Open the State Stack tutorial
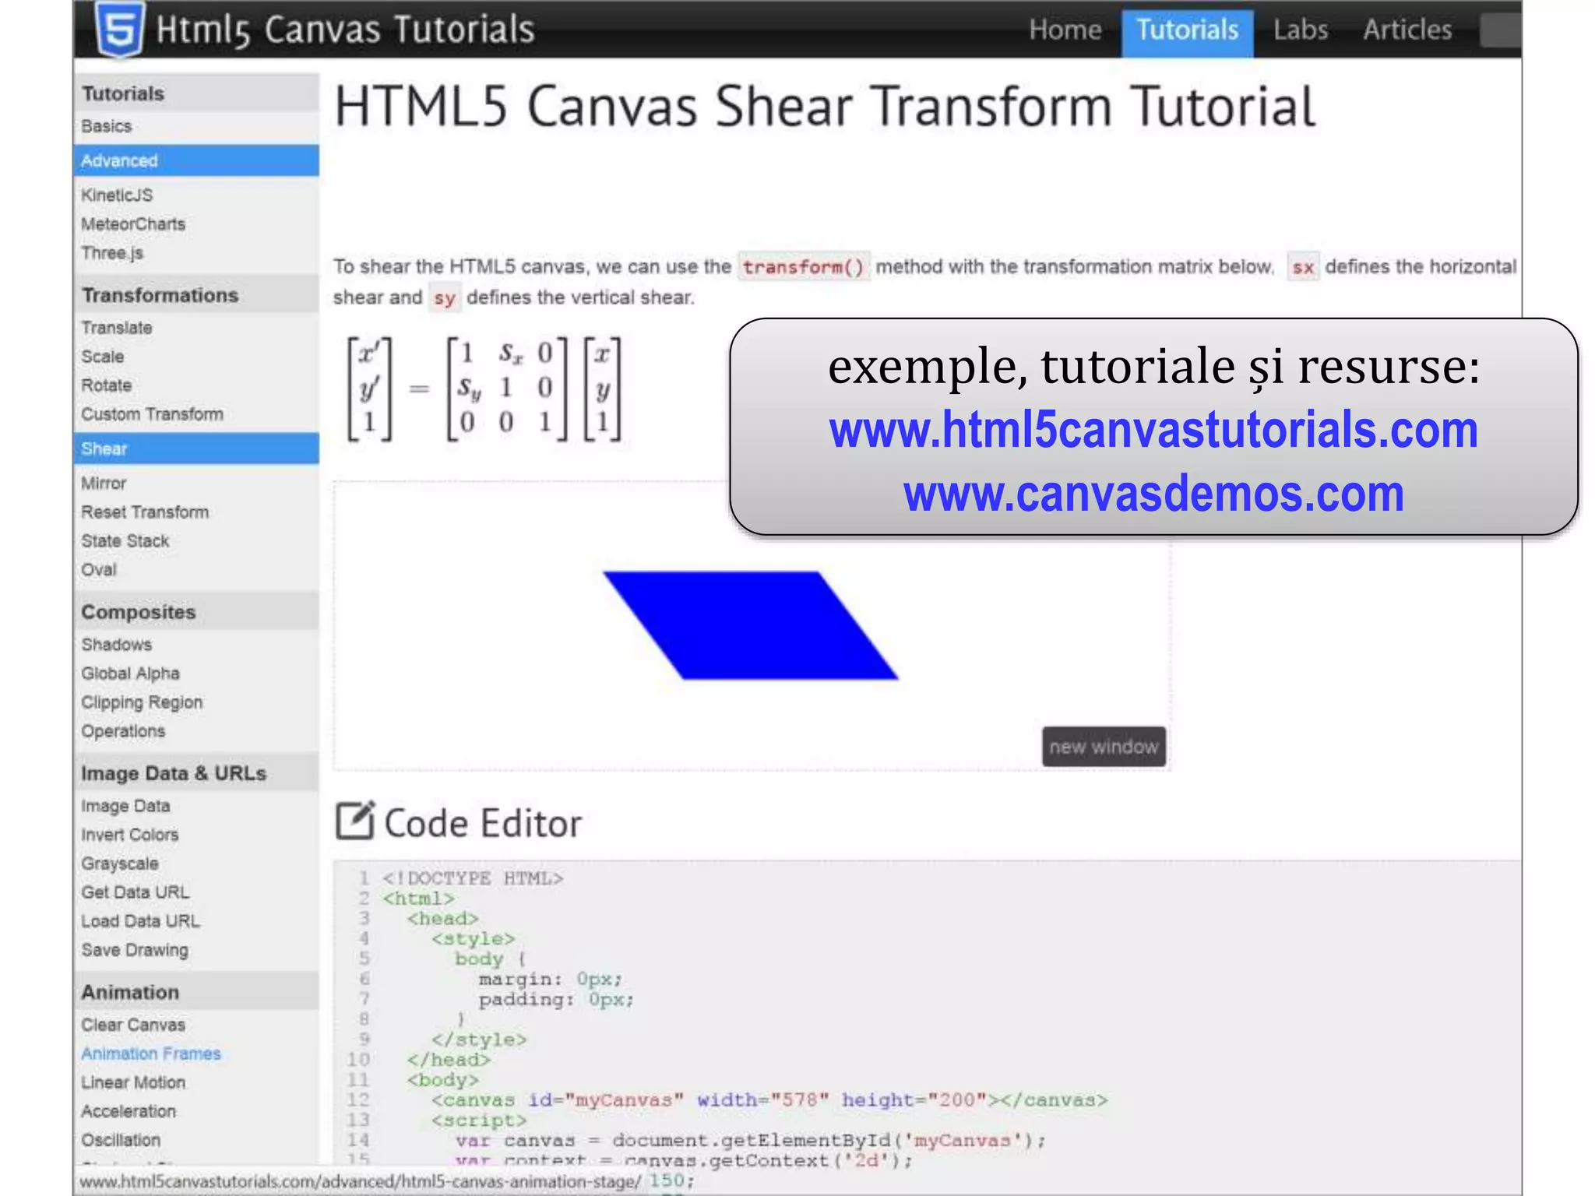1595x1196 pixels. 125,541
